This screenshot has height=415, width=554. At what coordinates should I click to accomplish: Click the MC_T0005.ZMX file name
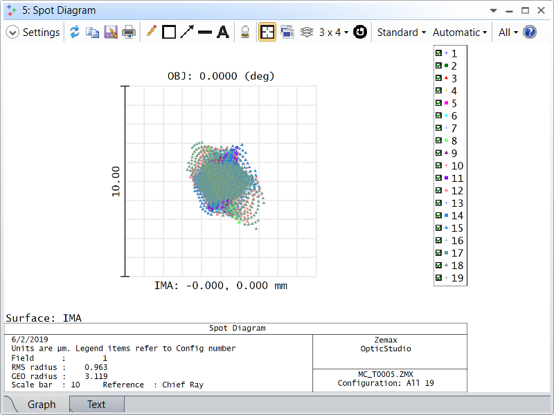(x=386, y=374)
